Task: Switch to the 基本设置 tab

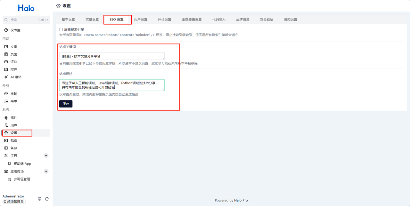Action: [x=68, y=20]
